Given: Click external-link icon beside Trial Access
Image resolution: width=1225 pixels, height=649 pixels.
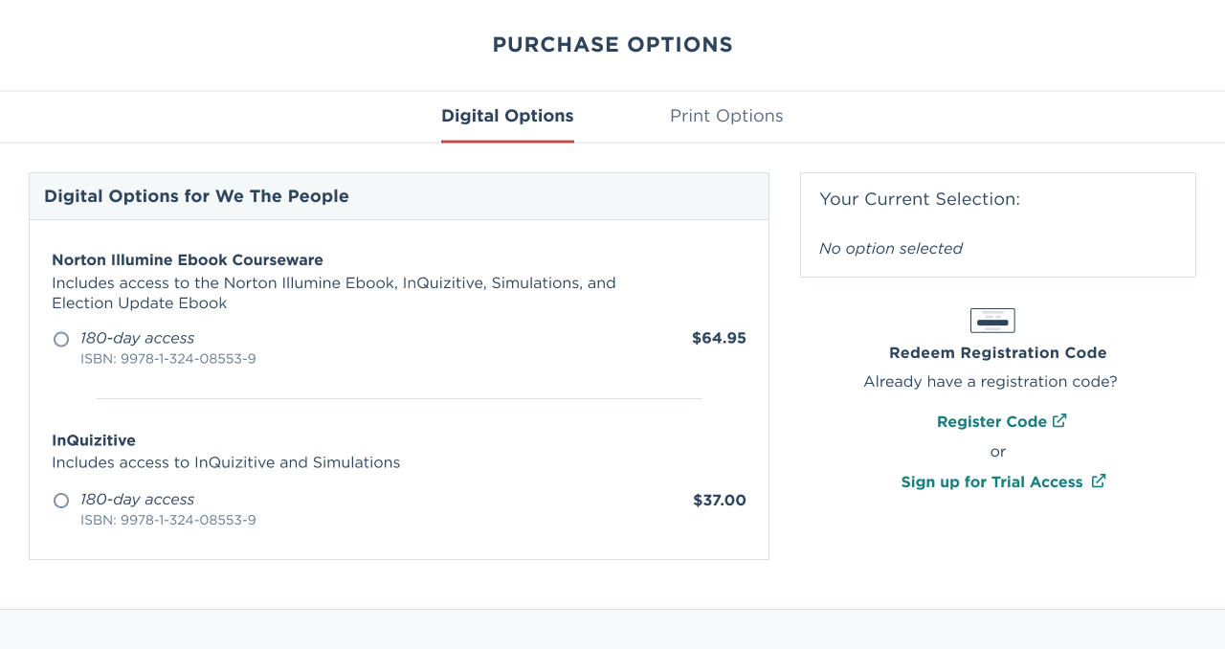Looking at the screenshot, I should click(x=1099, y=481).
